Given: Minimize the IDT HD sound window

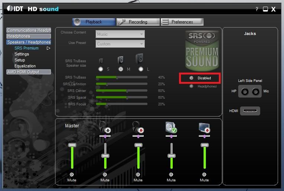Looking at the screenshot, I should 265,9.
